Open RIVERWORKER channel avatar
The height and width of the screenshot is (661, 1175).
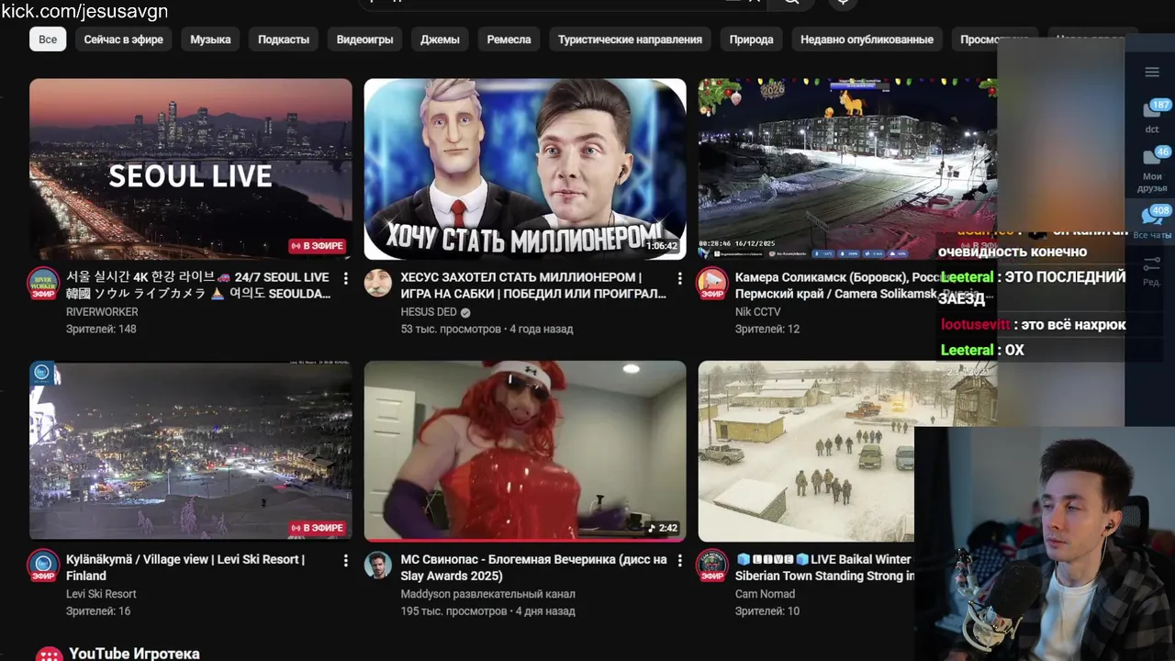tap(43, 284)
